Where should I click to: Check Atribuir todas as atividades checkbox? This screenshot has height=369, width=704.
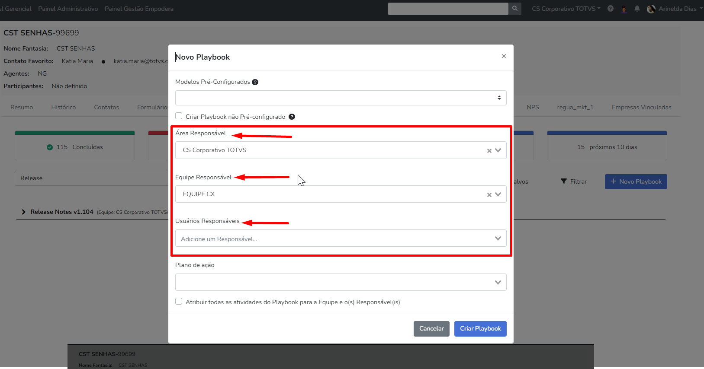pos(179,302)
